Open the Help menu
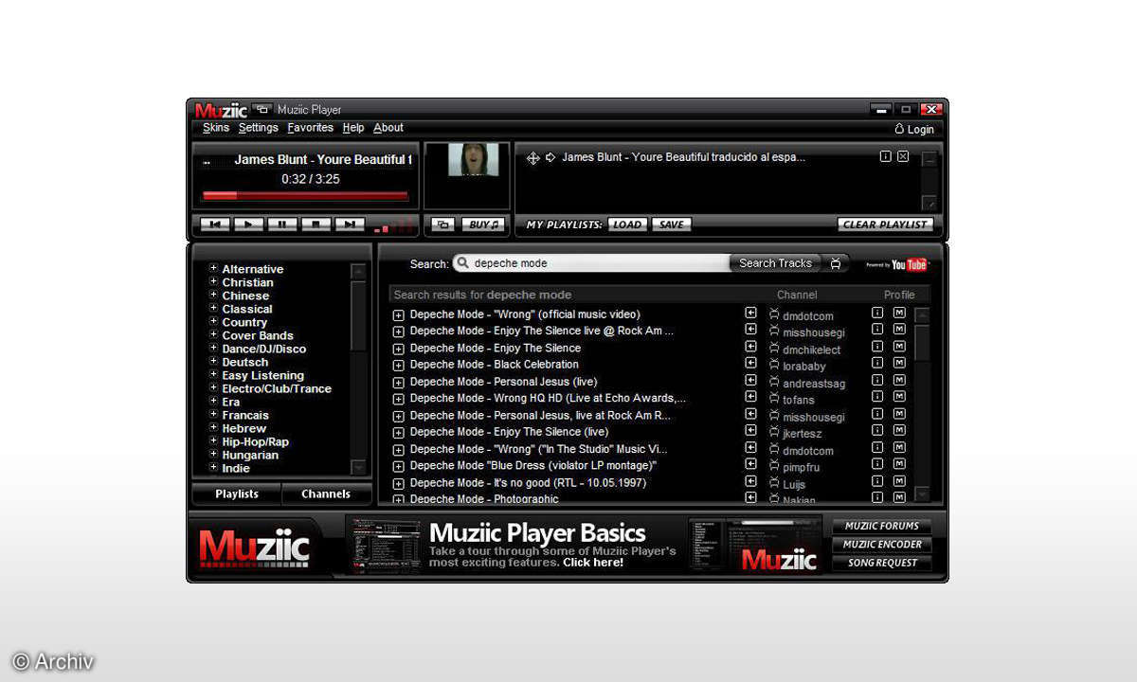 click(x=353, y=128)
